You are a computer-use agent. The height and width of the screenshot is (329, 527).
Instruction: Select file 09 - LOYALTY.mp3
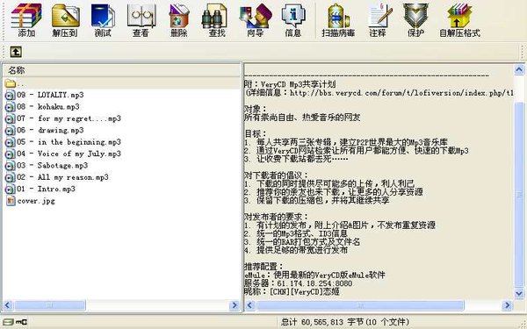point(50,95)
